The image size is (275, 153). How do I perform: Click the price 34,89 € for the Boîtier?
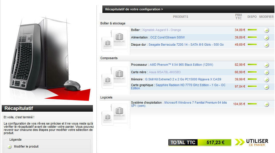click(x=240, y=30)
